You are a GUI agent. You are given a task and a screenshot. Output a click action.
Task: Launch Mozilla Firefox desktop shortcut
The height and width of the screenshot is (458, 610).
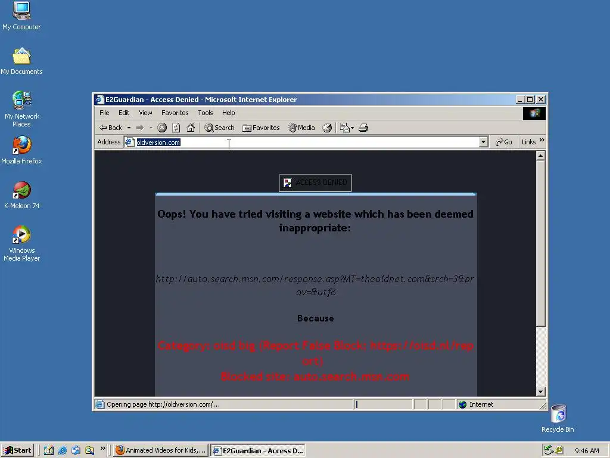coord(21,150)
